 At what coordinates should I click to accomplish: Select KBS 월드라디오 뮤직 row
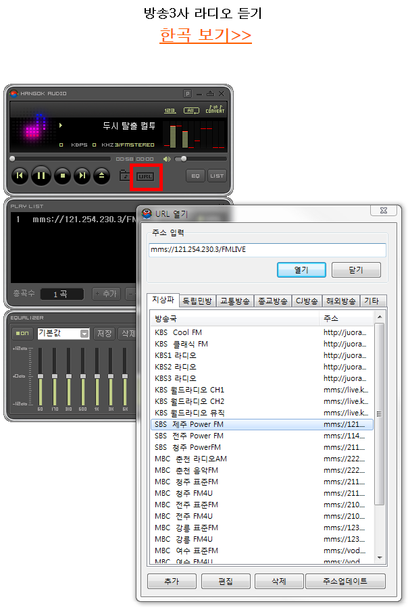262,413
